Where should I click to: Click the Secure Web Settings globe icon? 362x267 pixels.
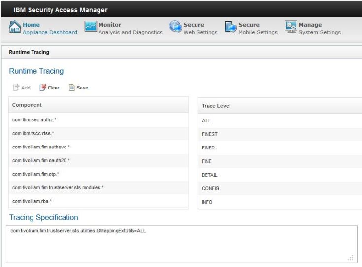coord(175,28)
